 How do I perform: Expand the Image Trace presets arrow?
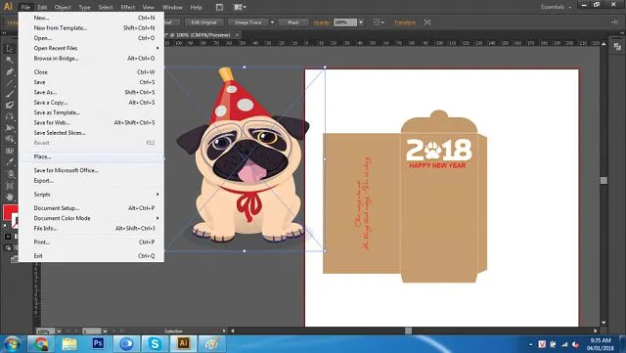[x=272, y=22]
